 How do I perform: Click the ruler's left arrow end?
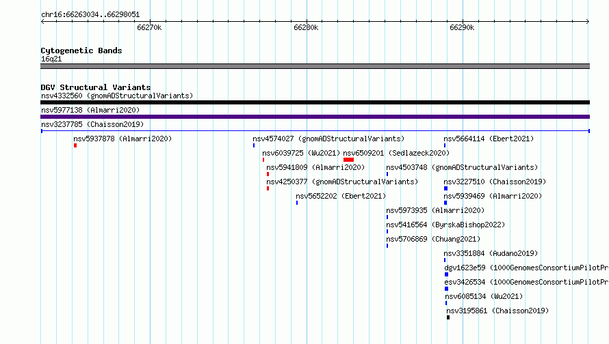(x=42, y=21)
